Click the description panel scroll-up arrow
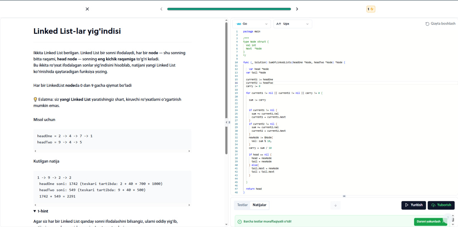The height and width of the screenshot is (227, 458). (x=226, y=20)
